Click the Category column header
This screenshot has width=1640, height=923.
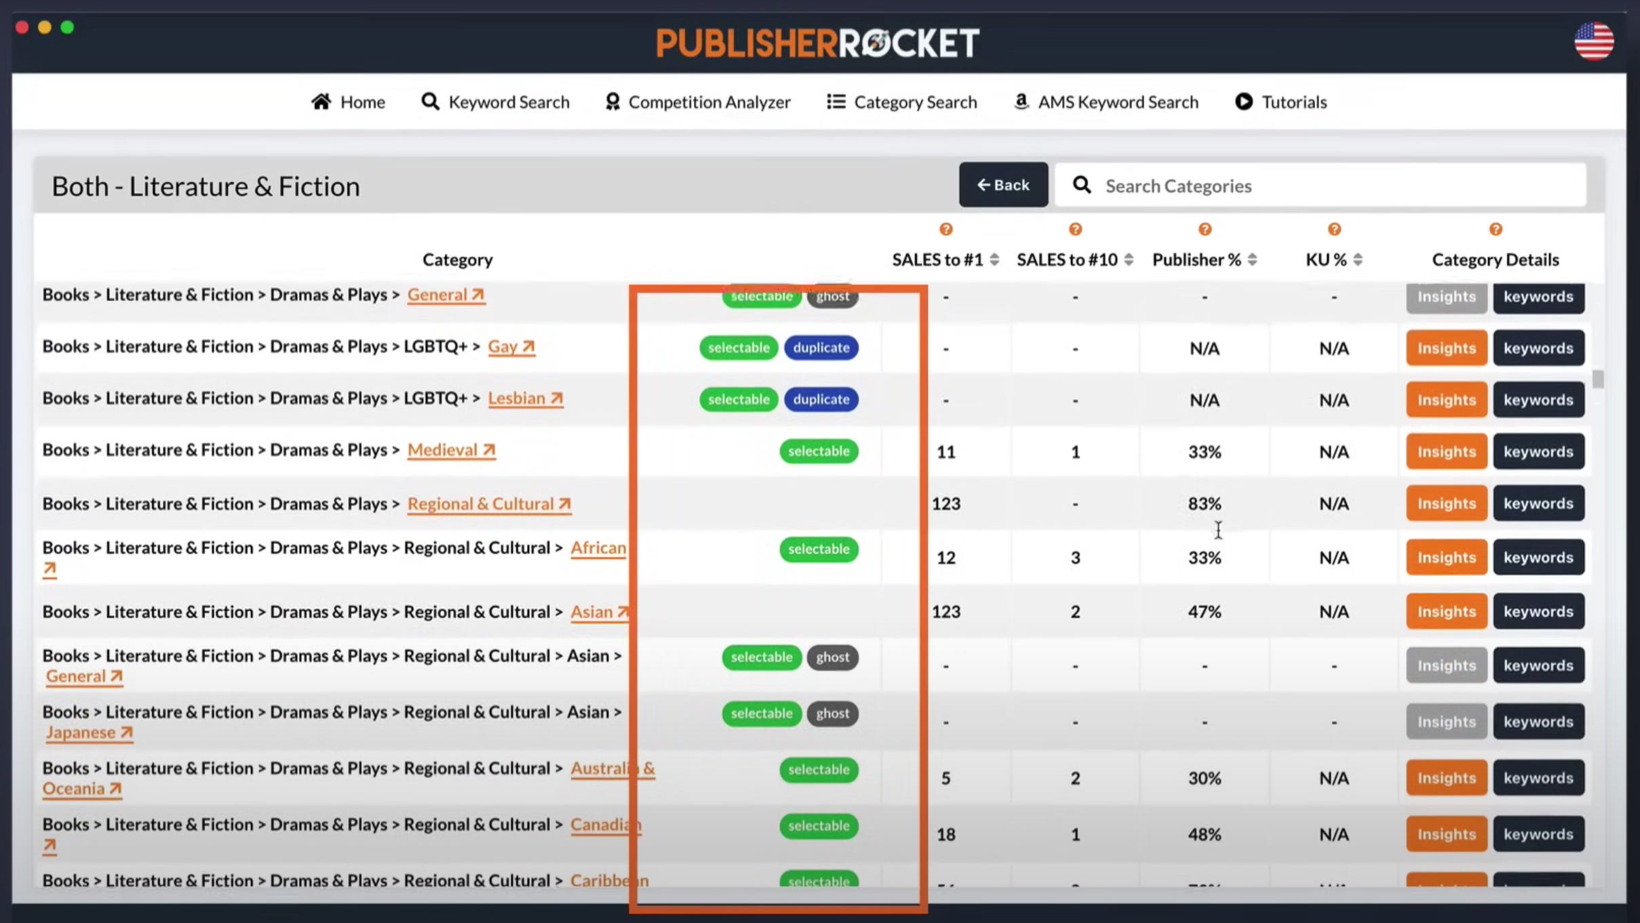coord(457,260)
